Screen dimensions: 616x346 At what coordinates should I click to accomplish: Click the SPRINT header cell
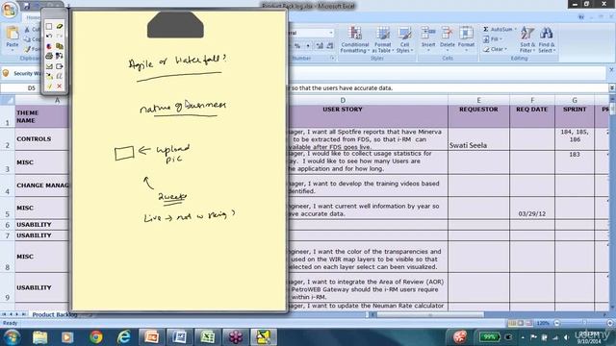575,115
